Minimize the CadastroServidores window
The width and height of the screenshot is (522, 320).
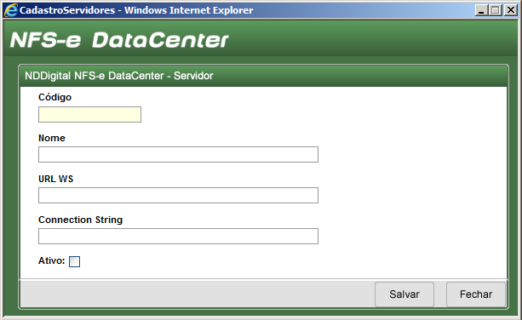[x=481, y=10]
